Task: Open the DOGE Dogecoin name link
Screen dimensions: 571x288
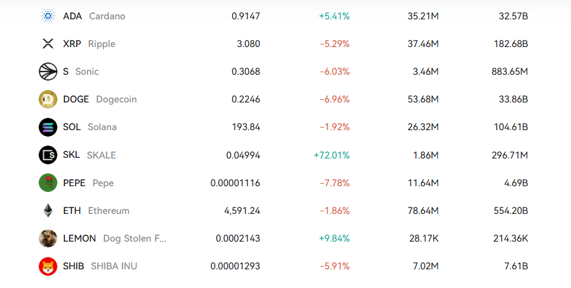Action: [x=100, y=99]
